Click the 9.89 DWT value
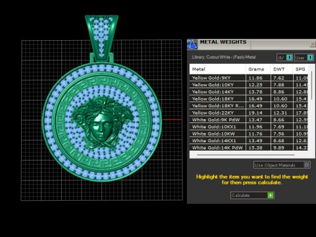The width and height of the screenshot is (316, 237). pyautogui.click(x=278, y=147)
